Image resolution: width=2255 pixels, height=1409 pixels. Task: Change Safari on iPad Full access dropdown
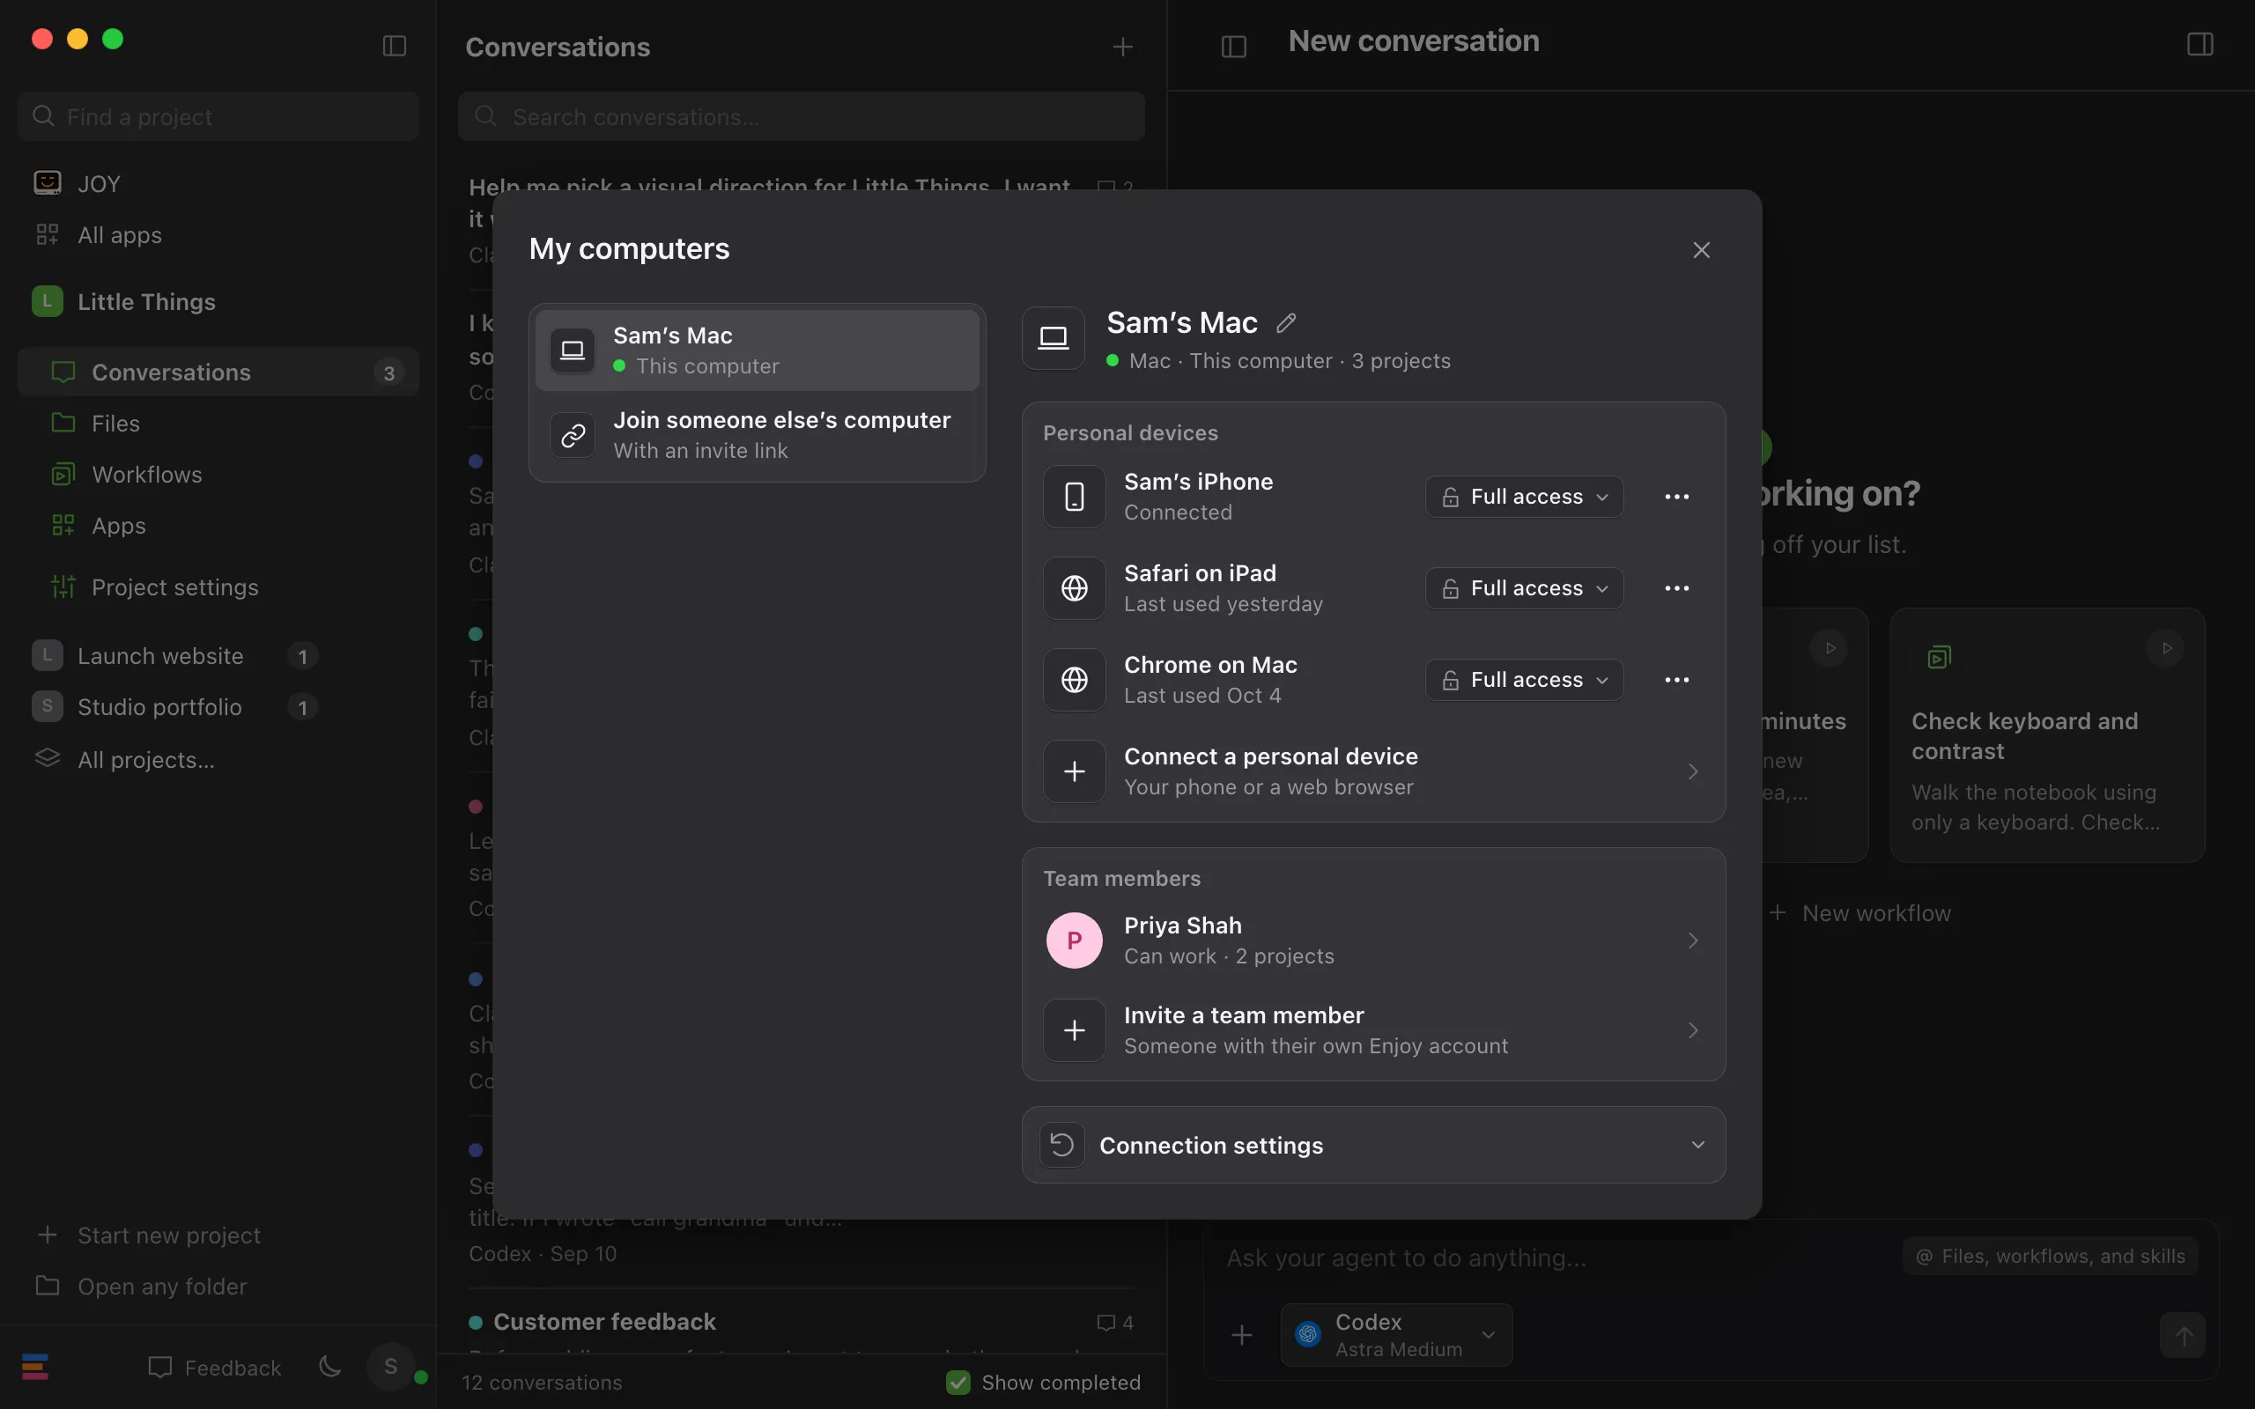(x=1525, y=588)
